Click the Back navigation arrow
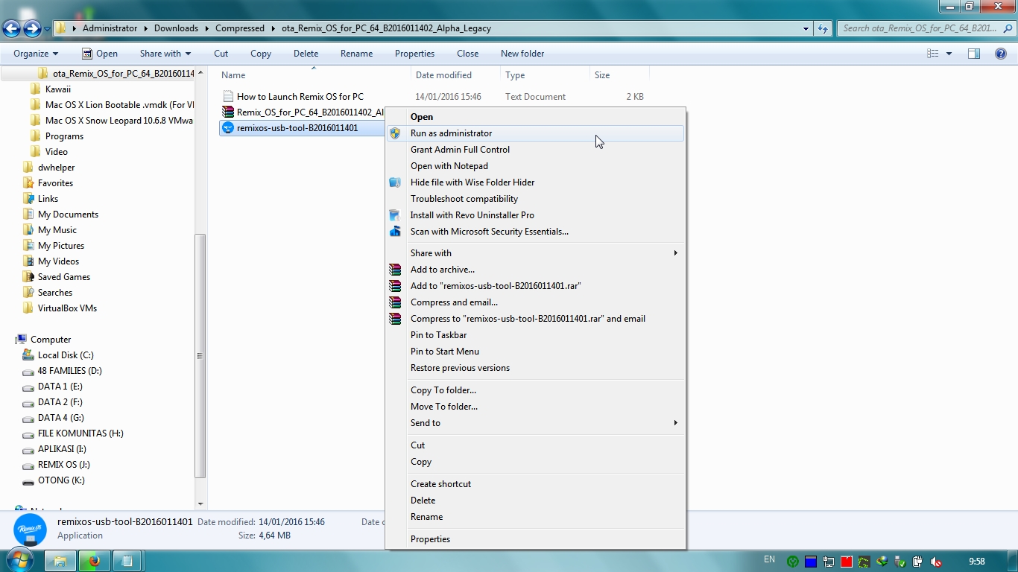The image size is (1018, 572). (11, 29)
